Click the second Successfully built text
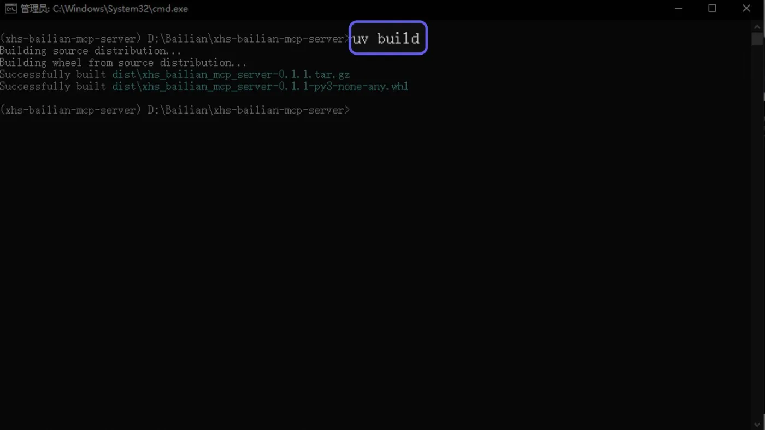Screen dimensions: 765x430 click(x=53, y=86)
